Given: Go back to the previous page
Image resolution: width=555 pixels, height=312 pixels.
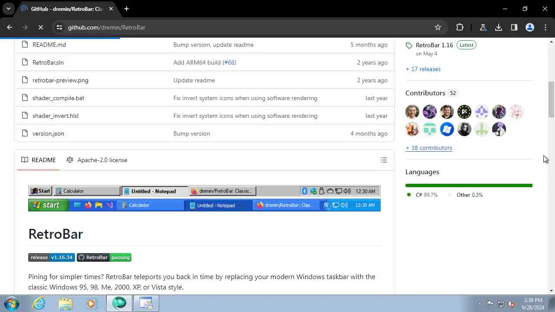Looking at the screenshot, I should click(10, 27).
